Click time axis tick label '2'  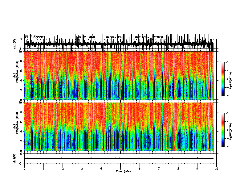63,169
